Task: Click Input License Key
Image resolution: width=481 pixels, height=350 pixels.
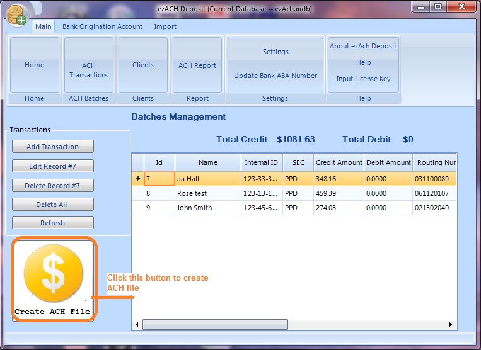Action: tap(363, 79)
